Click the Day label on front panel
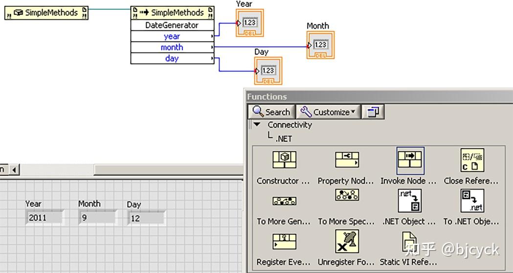This screenshot has height=273, width=513. click(134, 205)
